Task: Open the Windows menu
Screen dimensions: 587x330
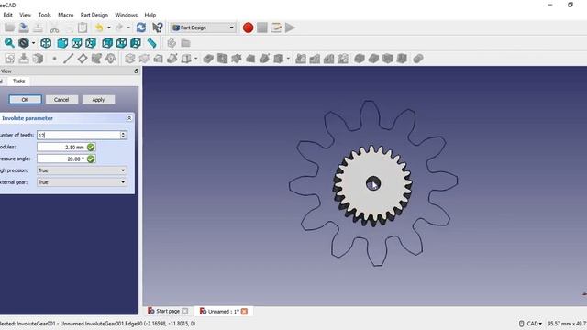Action: [x=126, y=15]
